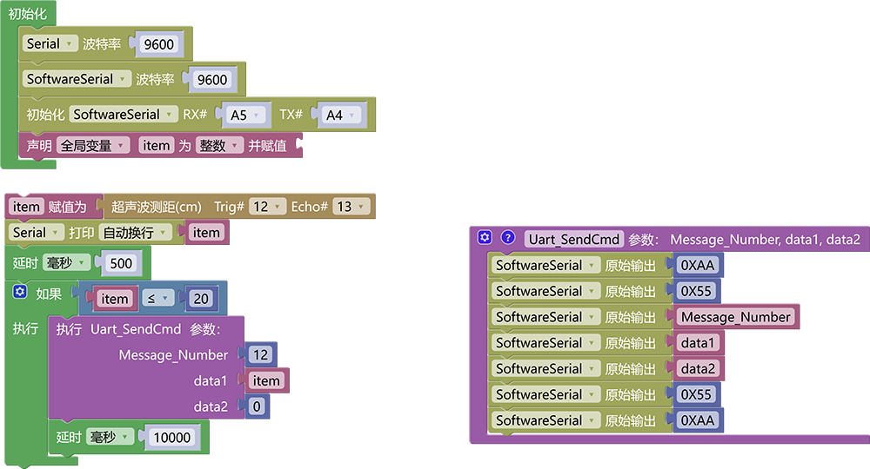Open the TX# A4 pin dropdown
Viewport: 870px width, 469px height.
pos(341,116)
